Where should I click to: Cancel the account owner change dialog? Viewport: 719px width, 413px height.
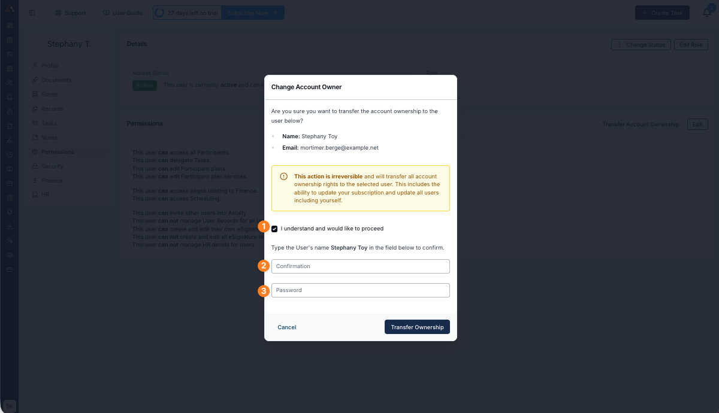287,327
